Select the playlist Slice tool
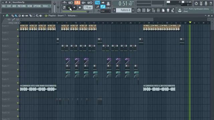 click(30, 16)
